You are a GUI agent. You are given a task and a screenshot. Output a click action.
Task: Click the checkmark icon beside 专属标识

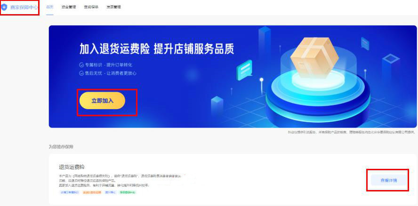(81, 65)
